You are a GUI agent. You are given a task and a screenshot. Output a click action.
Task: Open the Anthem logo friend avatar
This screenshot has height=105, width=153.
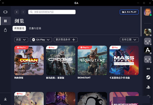tap(148, 50)
